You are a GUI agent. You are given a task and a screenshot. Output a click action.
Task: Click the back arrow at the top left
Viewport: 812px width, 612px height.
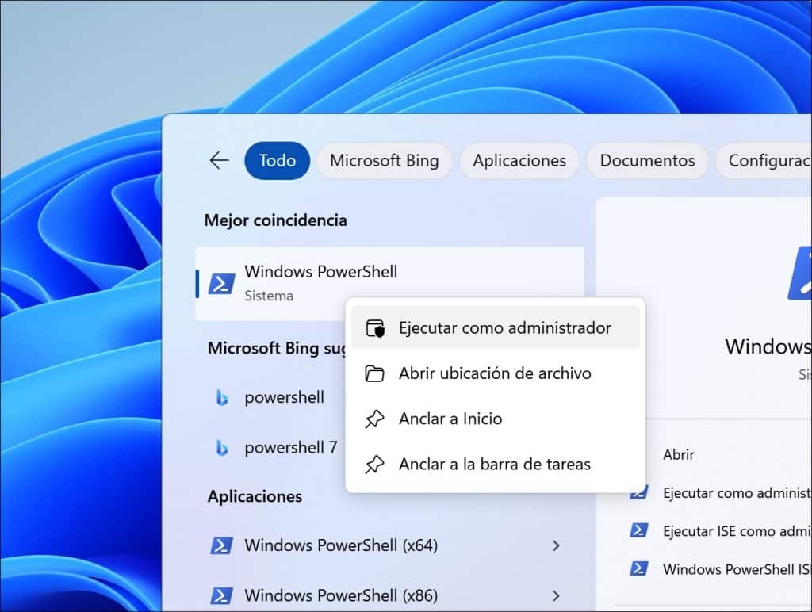[x=218, y=160]
